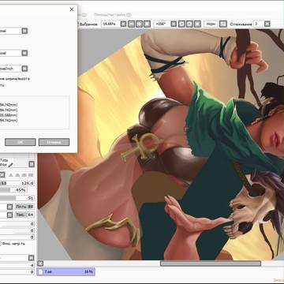284x284 pixels.
Task: Open dropdown above the -4 slider
Action: coord(32,258)
